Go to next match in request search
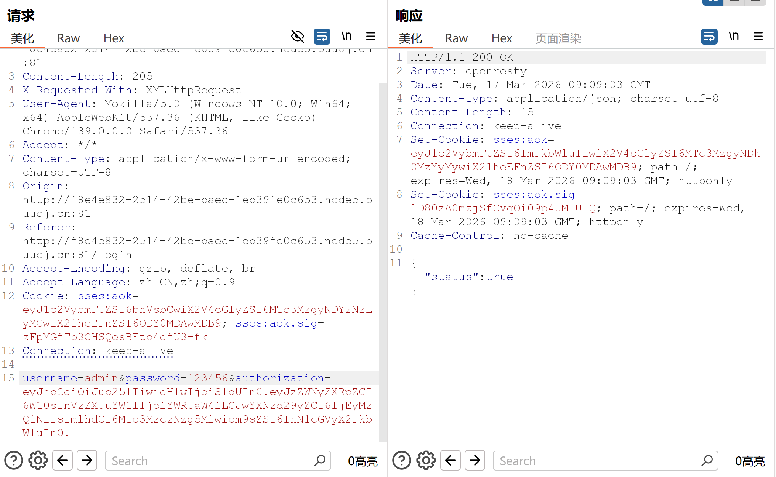The height and width of the screenshot is (477, 776). pyautogui.click(x=87, y=460)
